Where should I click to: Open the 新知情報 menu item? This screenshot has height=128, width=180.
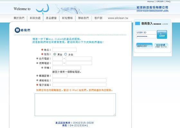(67, 18)
